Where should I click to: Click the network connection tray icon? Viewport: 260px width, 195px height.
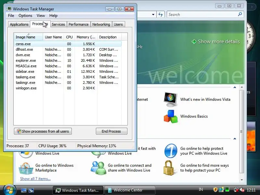point(236,189)
